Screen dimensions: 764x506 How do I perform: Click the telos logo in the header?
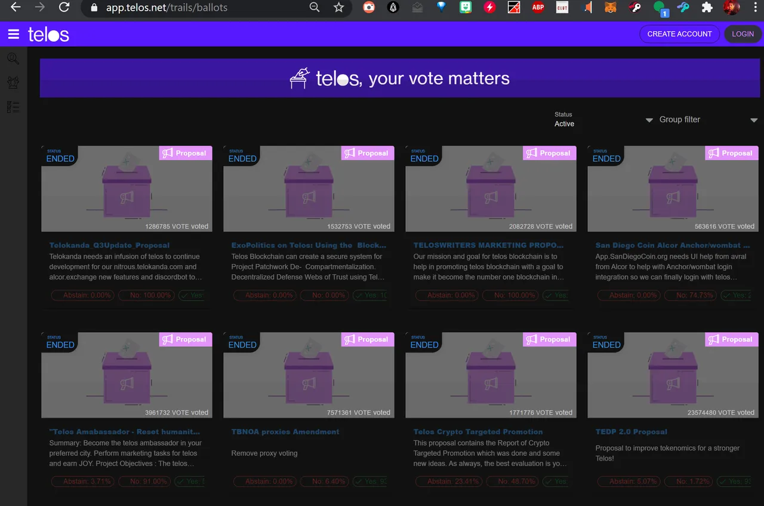pos(48,34)
